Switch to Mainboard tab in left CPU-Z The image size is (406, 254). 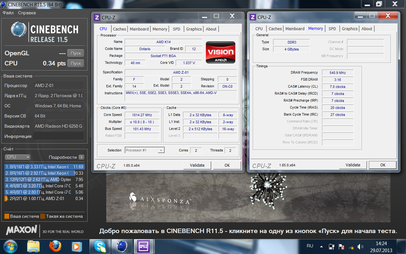[139, 29]
